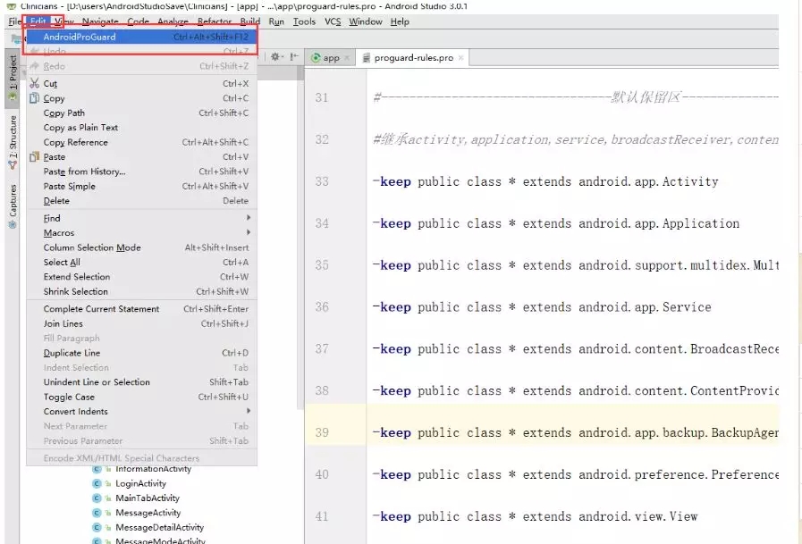Toggle Column Selection Mode
Viewport: 802px width, 544px height.
point(92,247)
